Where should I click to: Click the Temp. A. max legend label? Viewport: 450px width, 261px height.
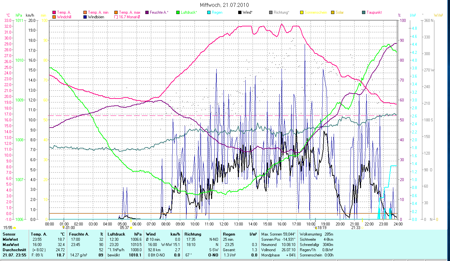pos(130,12)
